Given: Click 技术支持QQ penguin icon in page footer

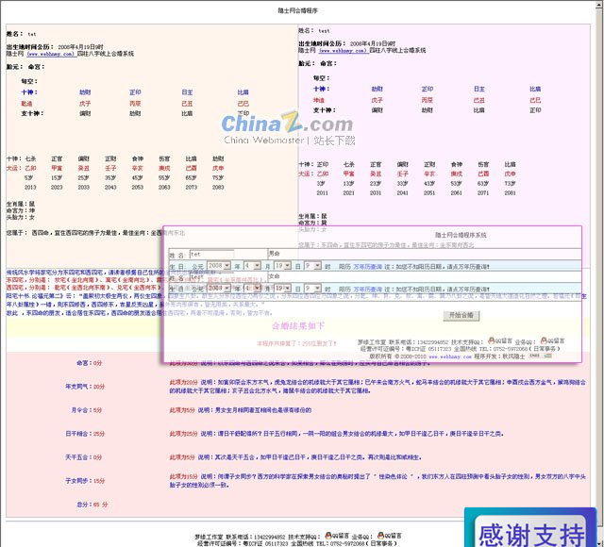Looking at the screenshot, I should click(328, 536).
